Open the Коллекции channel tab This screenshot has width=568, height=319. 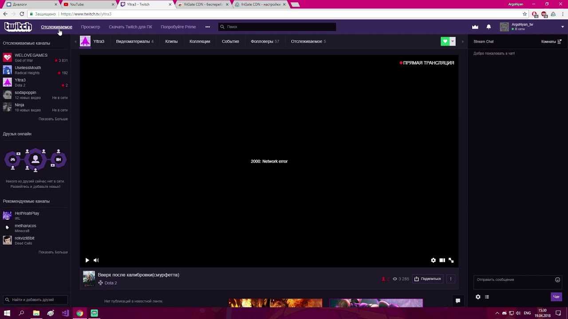pos(200,42)
